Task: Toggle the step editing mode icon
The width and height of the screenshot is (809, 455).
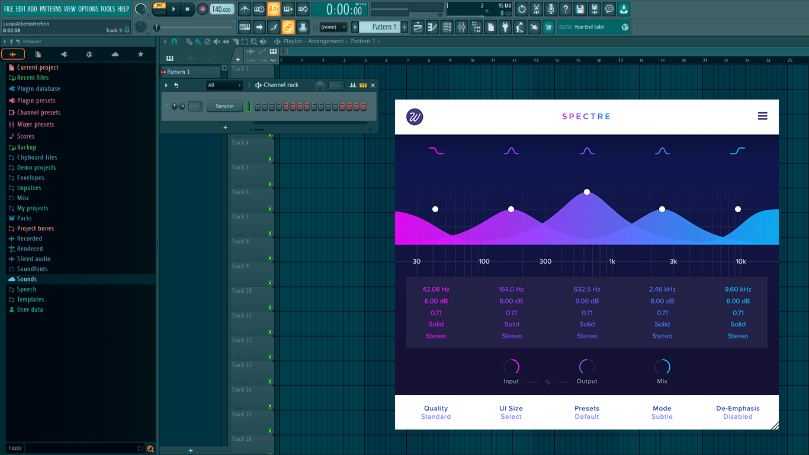Action: (274, 27)
